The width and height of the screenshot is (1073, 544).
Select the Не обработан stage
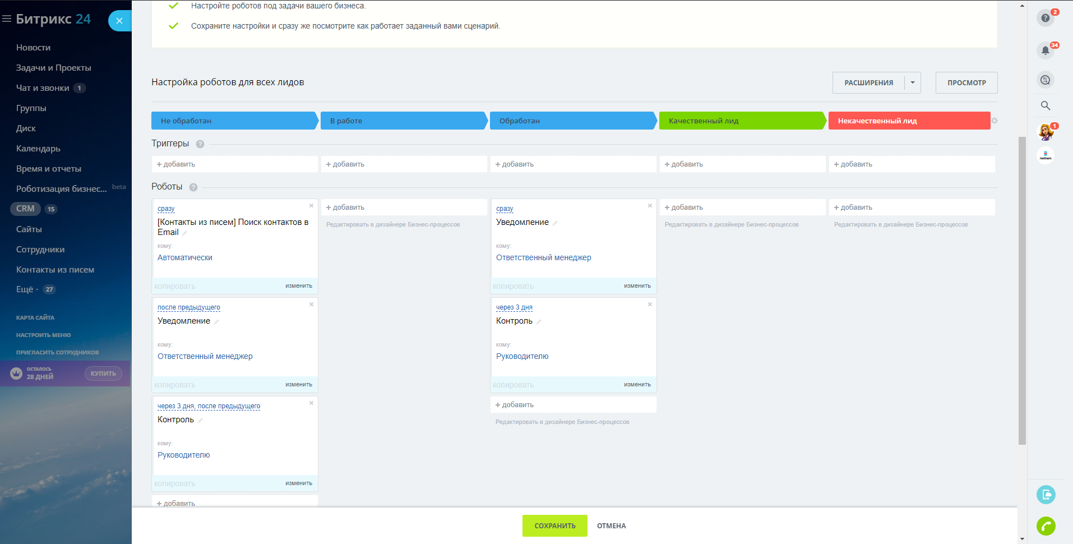coord(235,121)
